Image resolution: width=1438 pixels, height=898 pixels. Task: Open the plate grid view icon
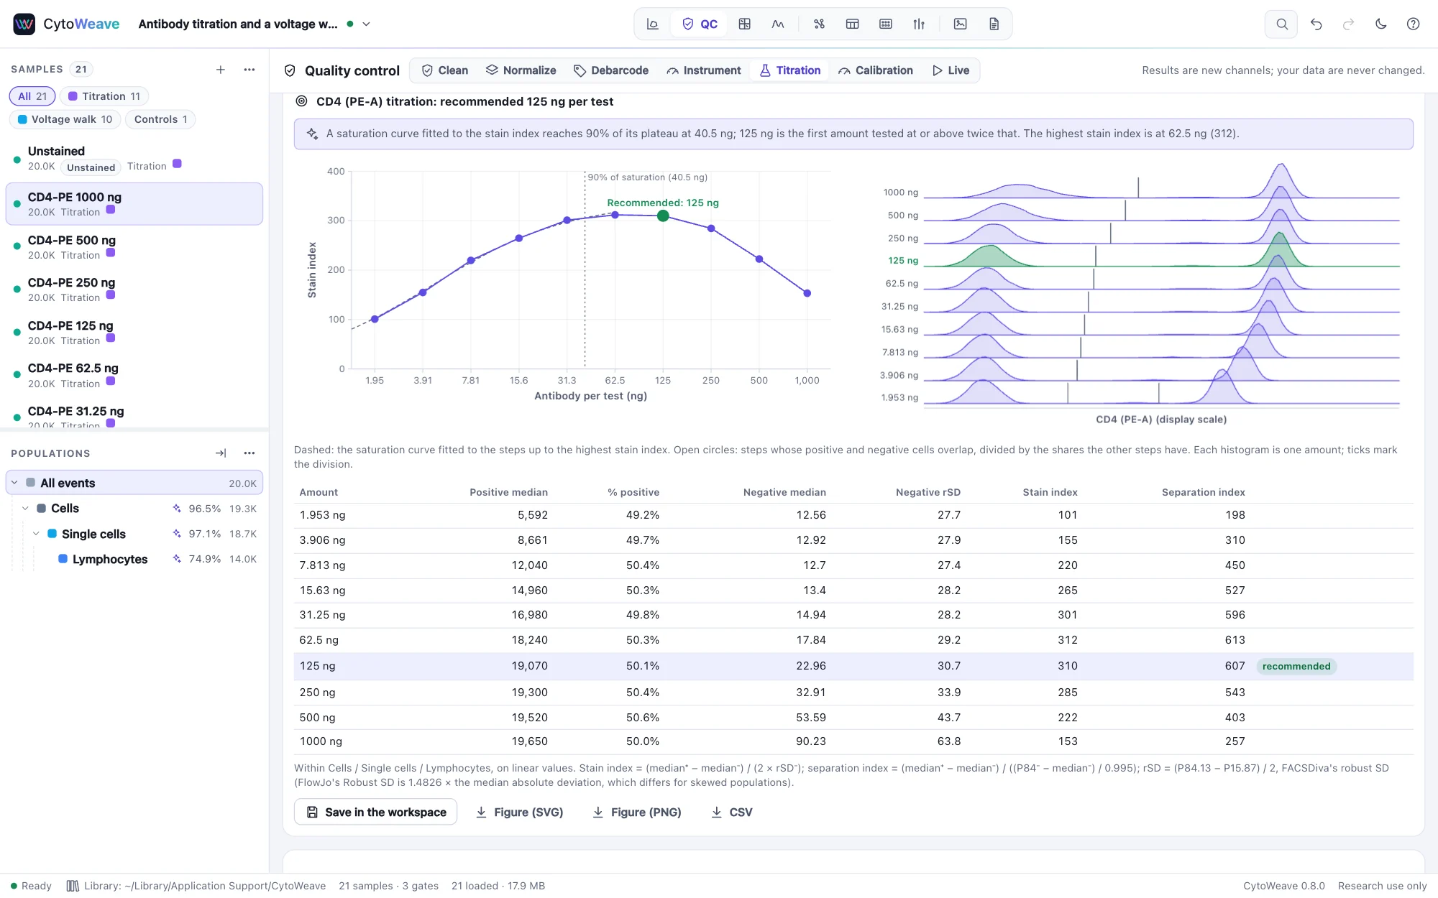tap(886, 24)
